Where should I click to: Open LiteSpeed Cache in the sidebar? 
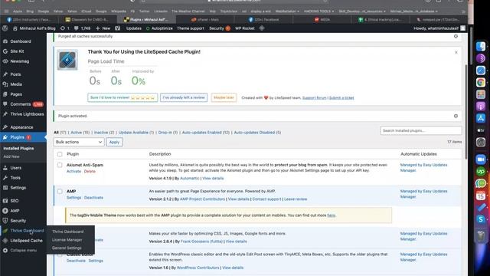(x=26, y=241)
